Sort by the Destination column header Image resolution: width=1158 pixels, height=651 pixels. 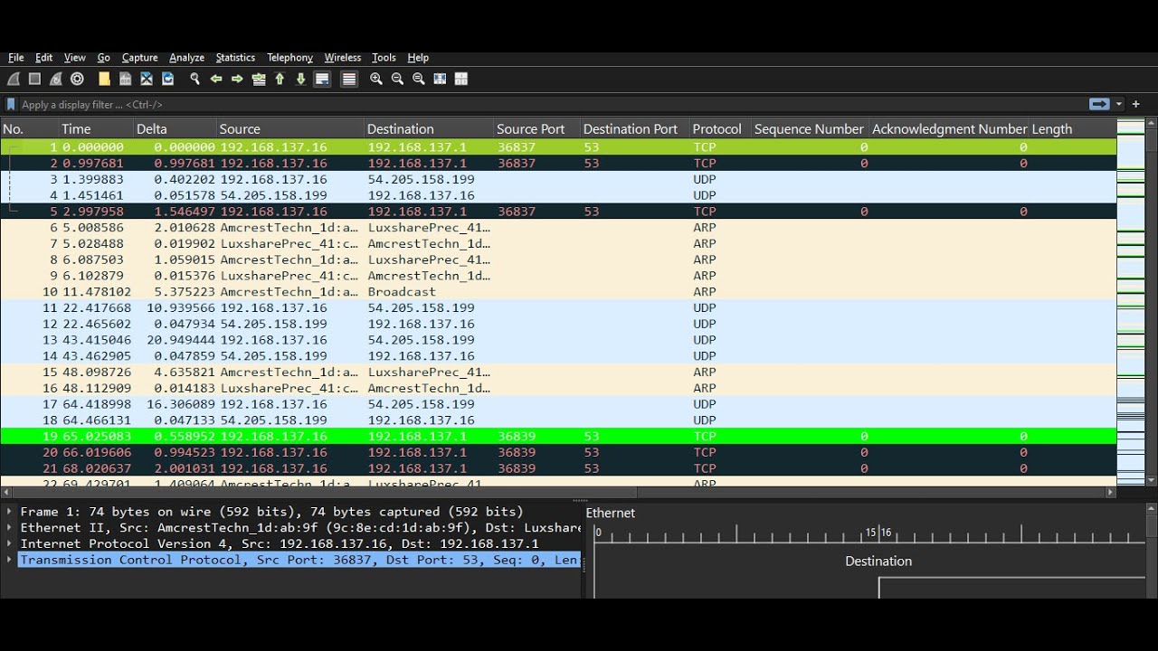pos(429,129)
